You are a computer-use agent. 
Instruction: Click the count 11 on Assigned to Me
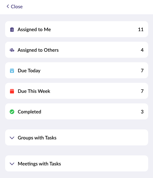pos(141,29)
